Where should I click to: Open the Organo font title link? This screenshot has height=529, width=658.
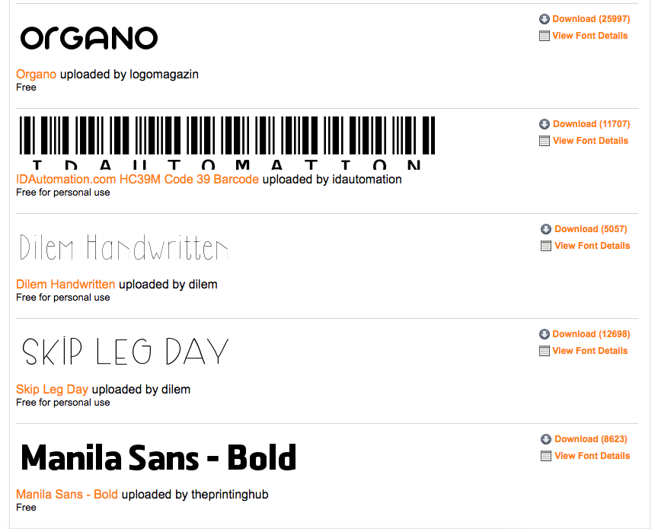click(36, 75)
